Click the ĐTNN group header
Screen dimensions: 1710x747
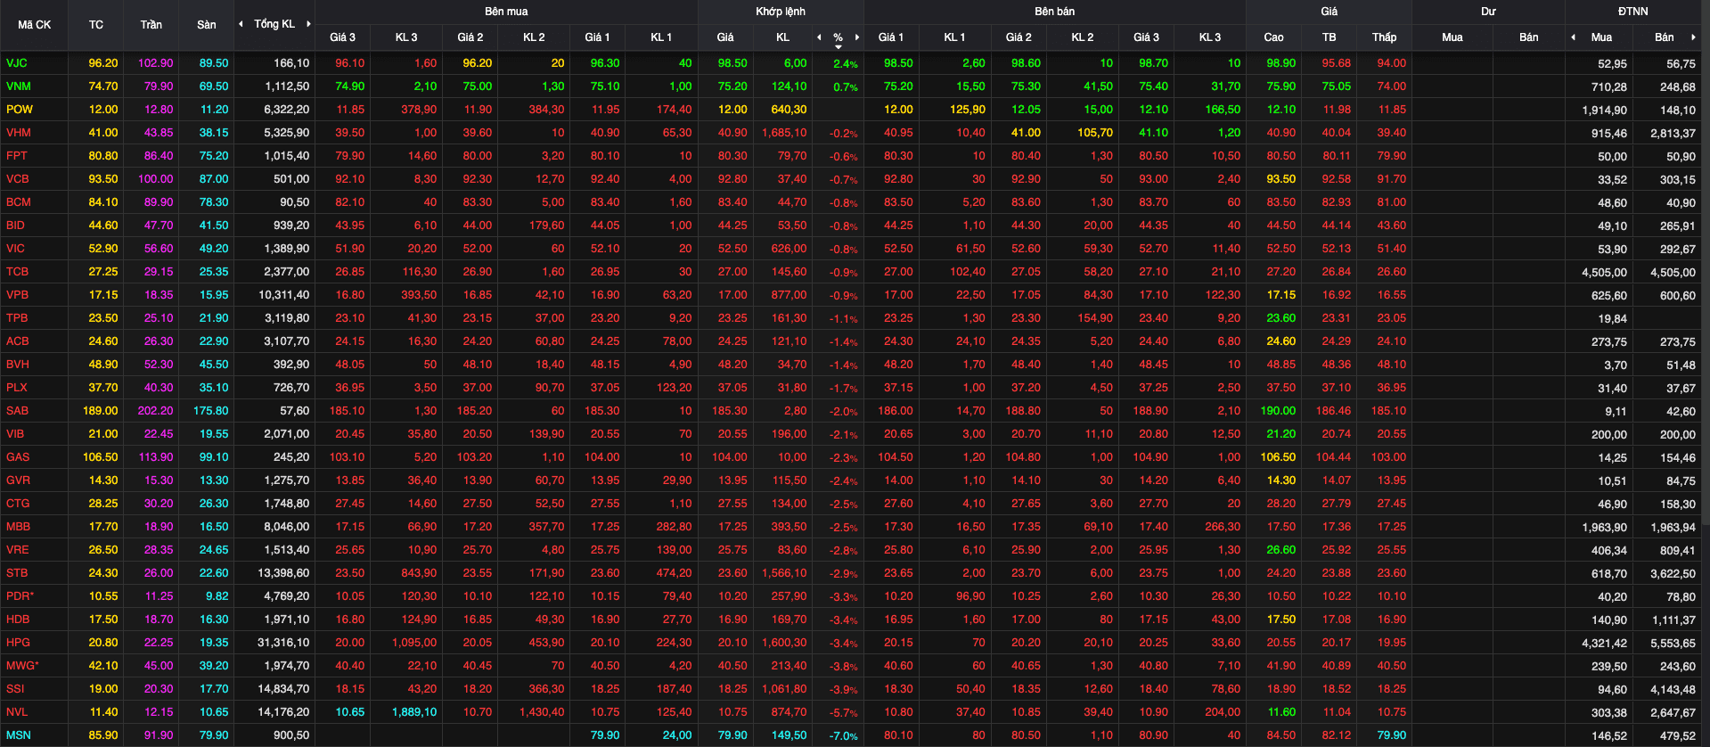coord(1633,12)
